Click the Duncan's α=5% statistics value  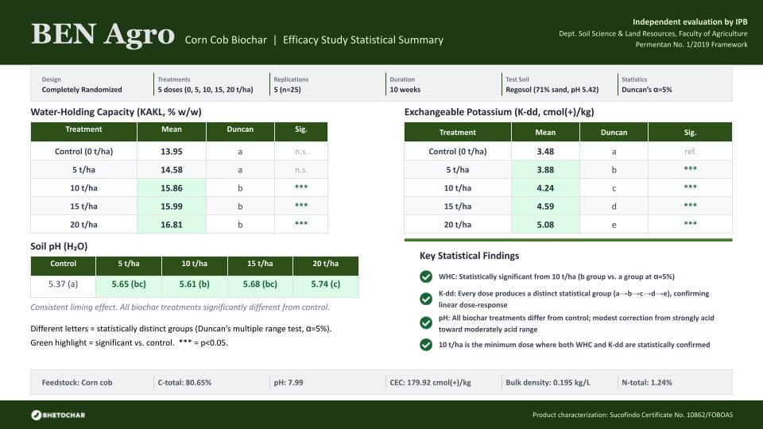(x=646, y=90)
